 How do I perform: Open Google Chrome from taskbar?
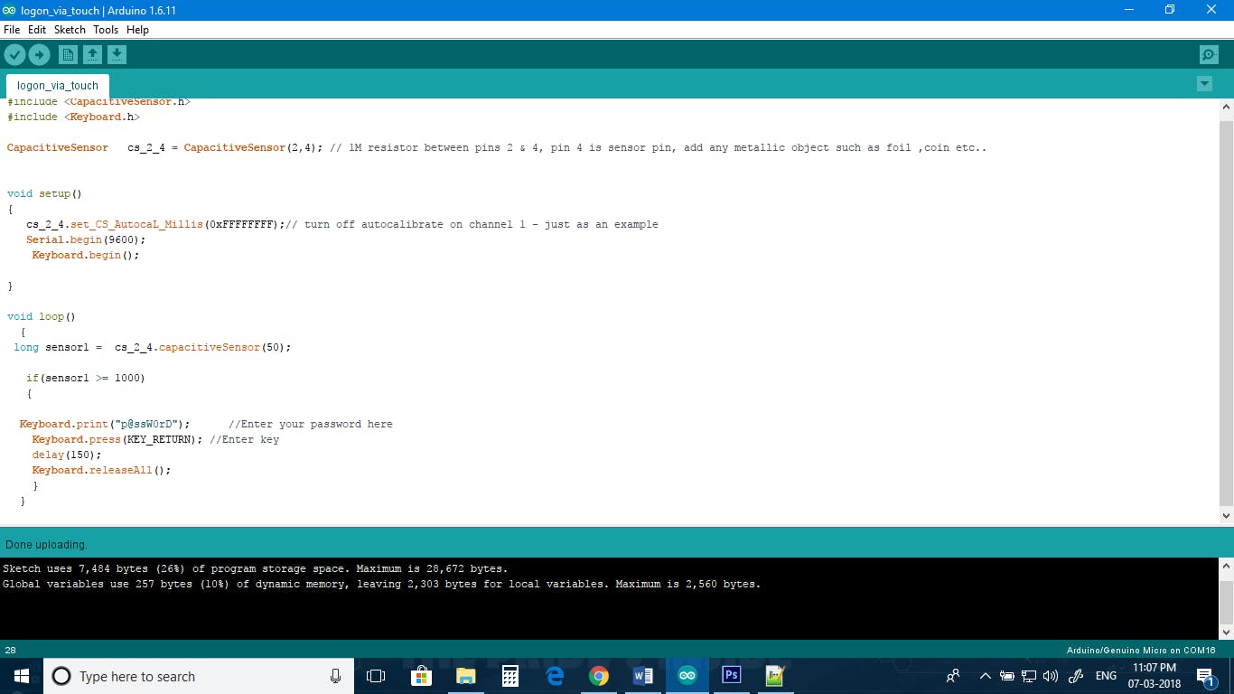point(598,676)
